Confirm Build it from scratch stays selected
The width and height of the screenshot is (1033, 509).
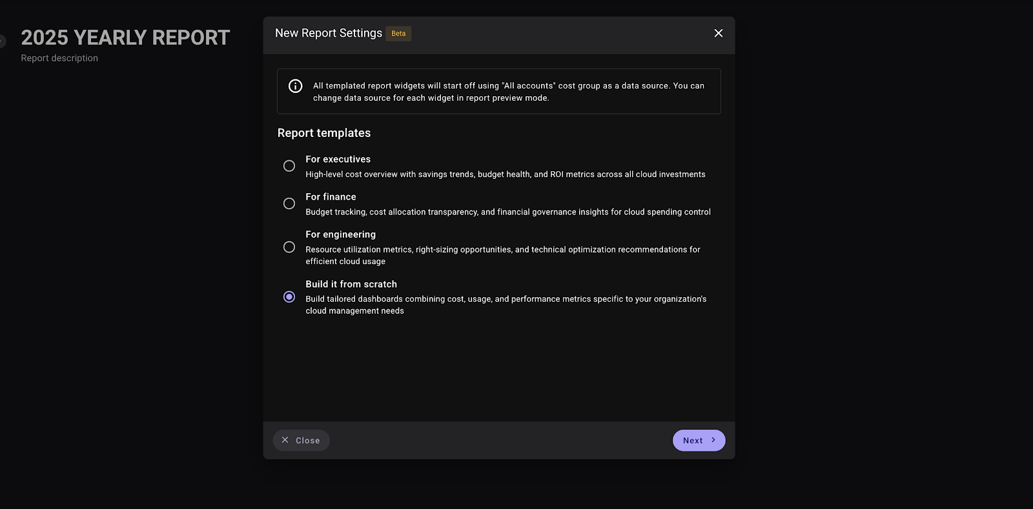point(289,296)
